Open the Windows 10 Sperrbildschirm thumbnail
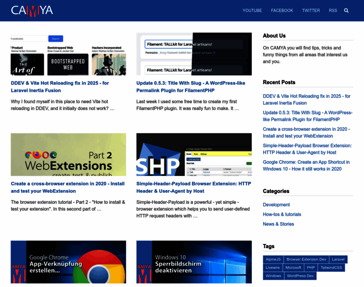364x287 pixels. point(194,262)
